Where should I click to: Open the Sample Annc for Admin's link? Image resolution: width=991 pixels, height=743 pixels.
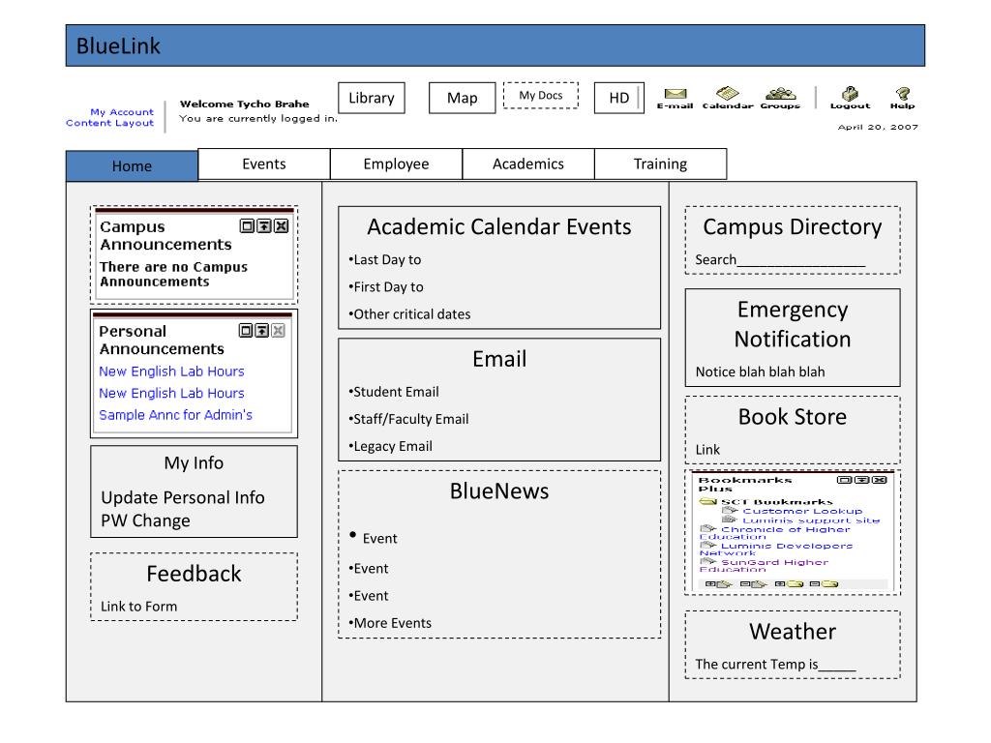pyautogui.click(x=176, y=415)
